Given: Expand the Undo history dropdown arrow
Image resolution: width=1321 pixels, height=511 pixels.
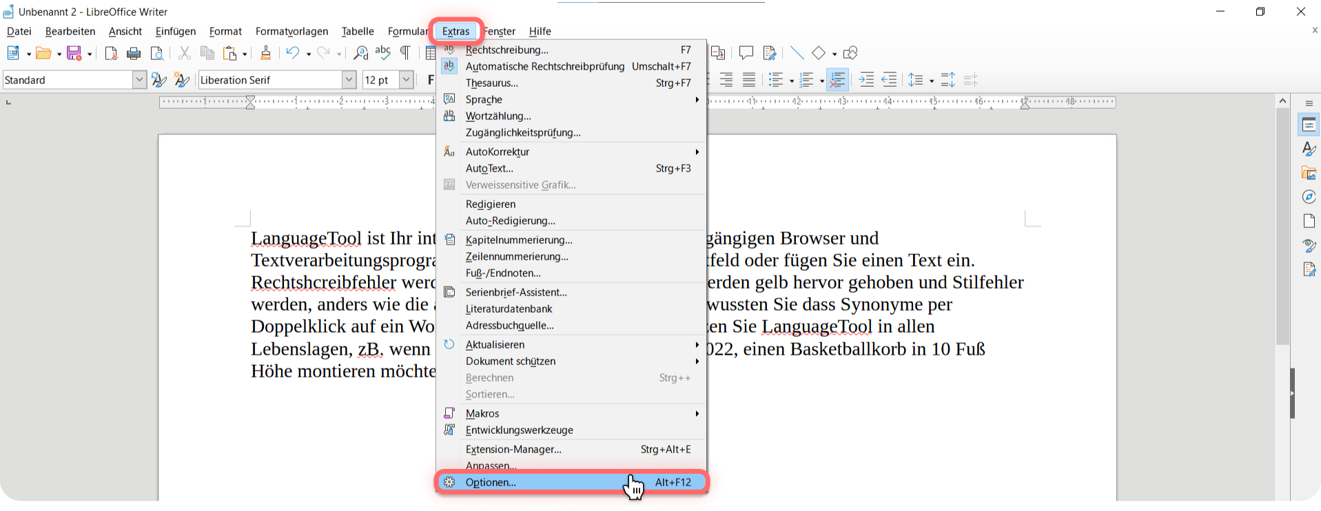Looking at the screenshot, I should (x=308, y=54).
